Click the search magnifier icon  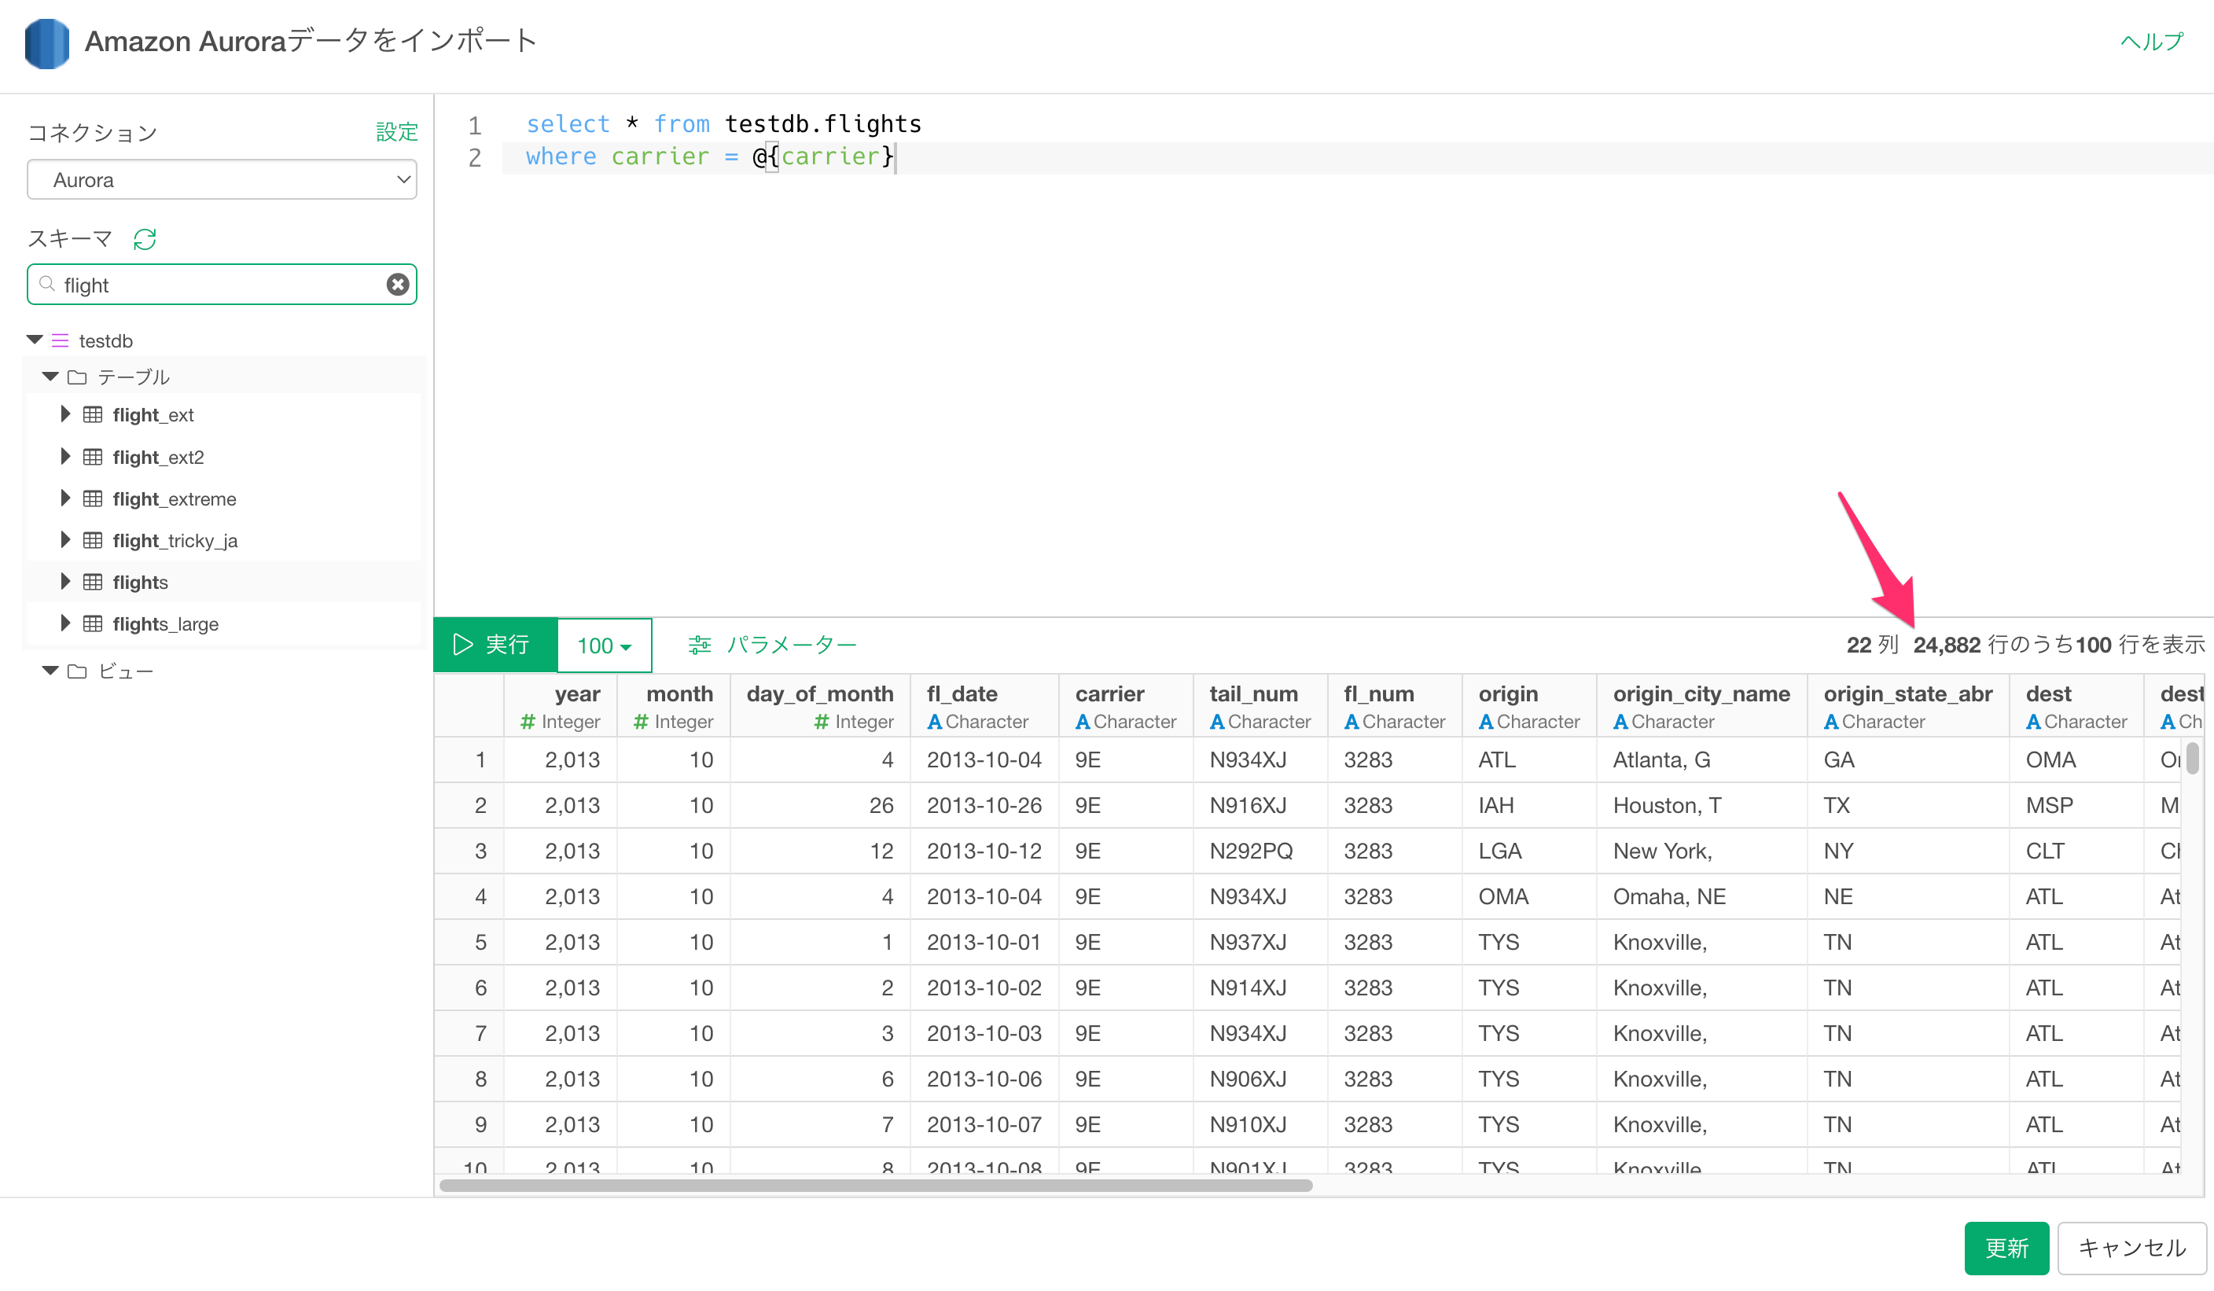[x=47, y=284]
